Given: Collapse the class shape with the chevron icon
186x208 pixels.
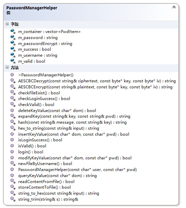Looking at the screenshot, I should tap(174, 7).
